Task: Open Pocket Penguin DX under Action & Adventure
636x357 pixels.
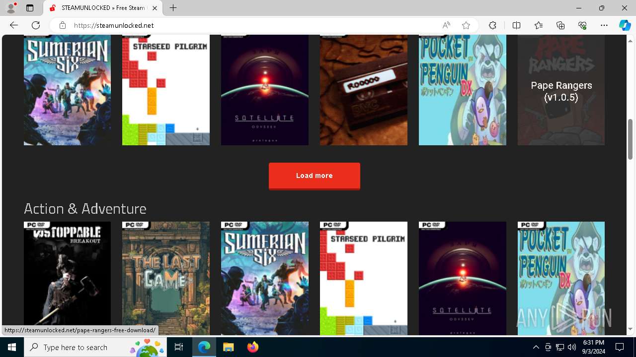Action: [x=561, y=278]
